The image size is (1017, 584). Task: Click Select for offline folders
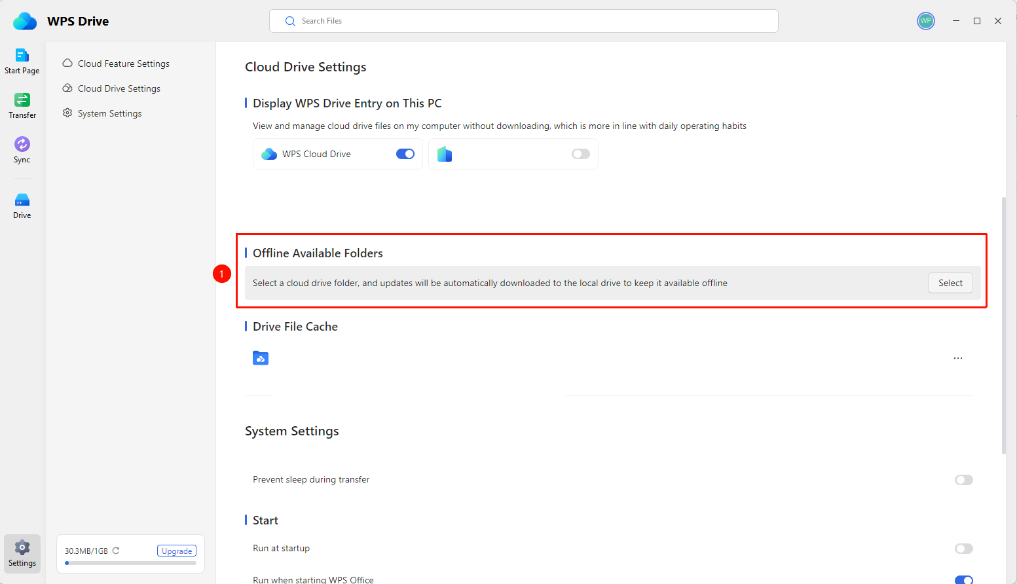pos(950,283)
